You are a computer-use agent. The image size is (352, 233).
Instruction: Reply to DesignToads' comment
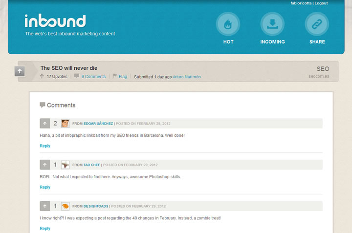[45, 228]
